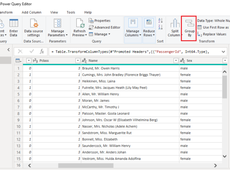Click the Split Column icon
The width and height of the screenshot is (230, 170).
(175, 23)
